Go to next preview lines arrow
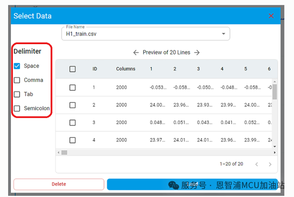Screen dimensions: 294x197 pos(197,53)
